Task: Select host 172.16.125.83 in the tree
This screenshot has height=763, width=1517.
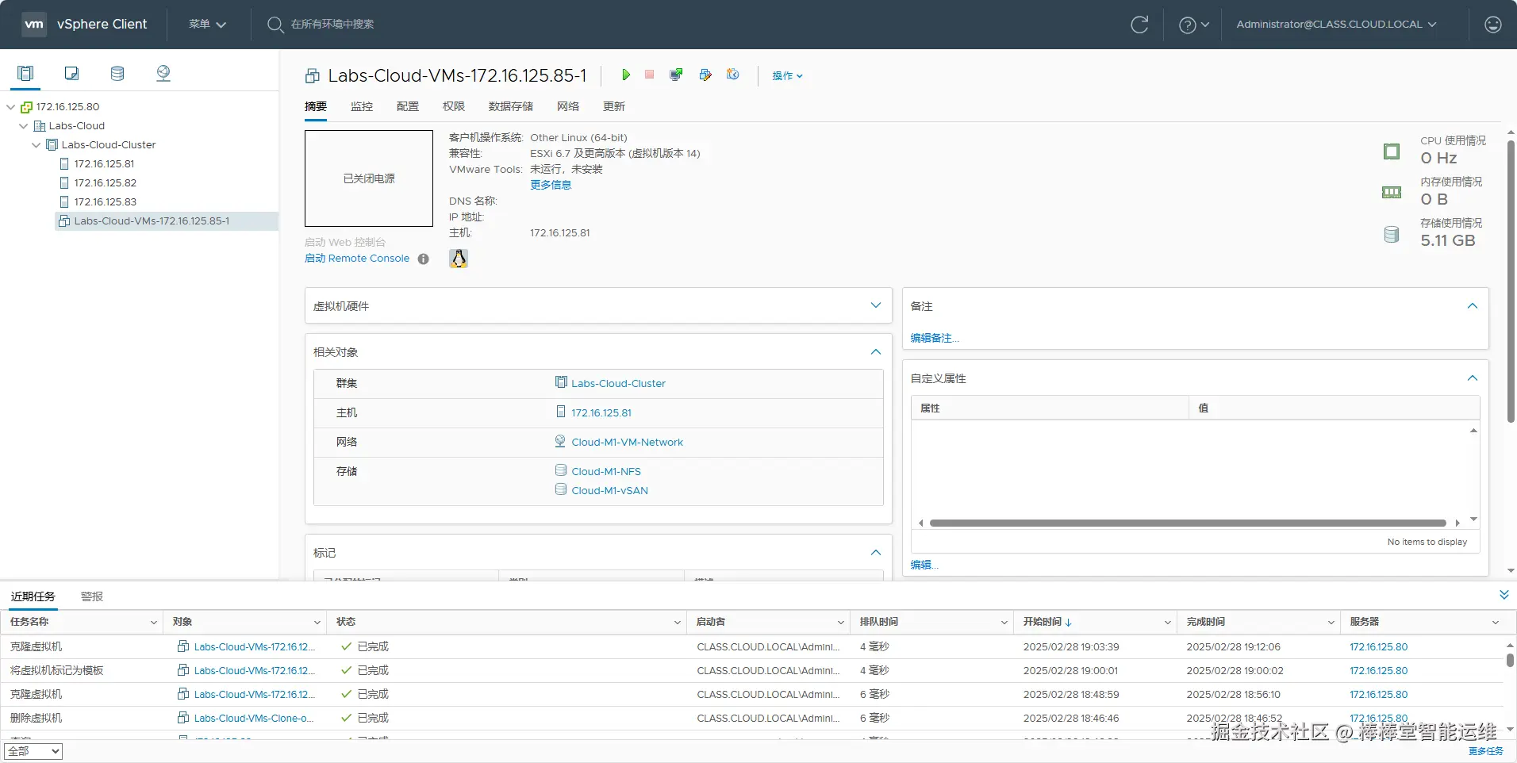Action: click(x=105, y=202)
